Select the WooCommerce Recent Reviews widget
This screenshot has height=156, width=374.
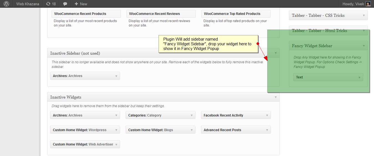pyautogui.click(x=161, y=14)
